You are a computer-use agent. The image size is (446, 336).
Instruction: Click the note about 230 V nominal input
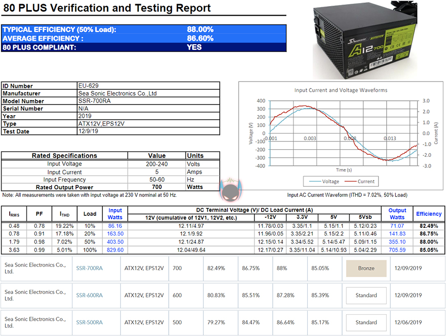click(90, 195)
